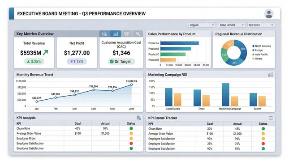Click the Monthly Revenue Trend title
The image size is (289, 161).
coord(35,75)
